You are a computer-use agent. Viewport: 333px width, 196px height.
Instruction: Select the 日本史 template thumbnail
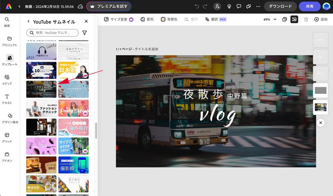(73, 70)
